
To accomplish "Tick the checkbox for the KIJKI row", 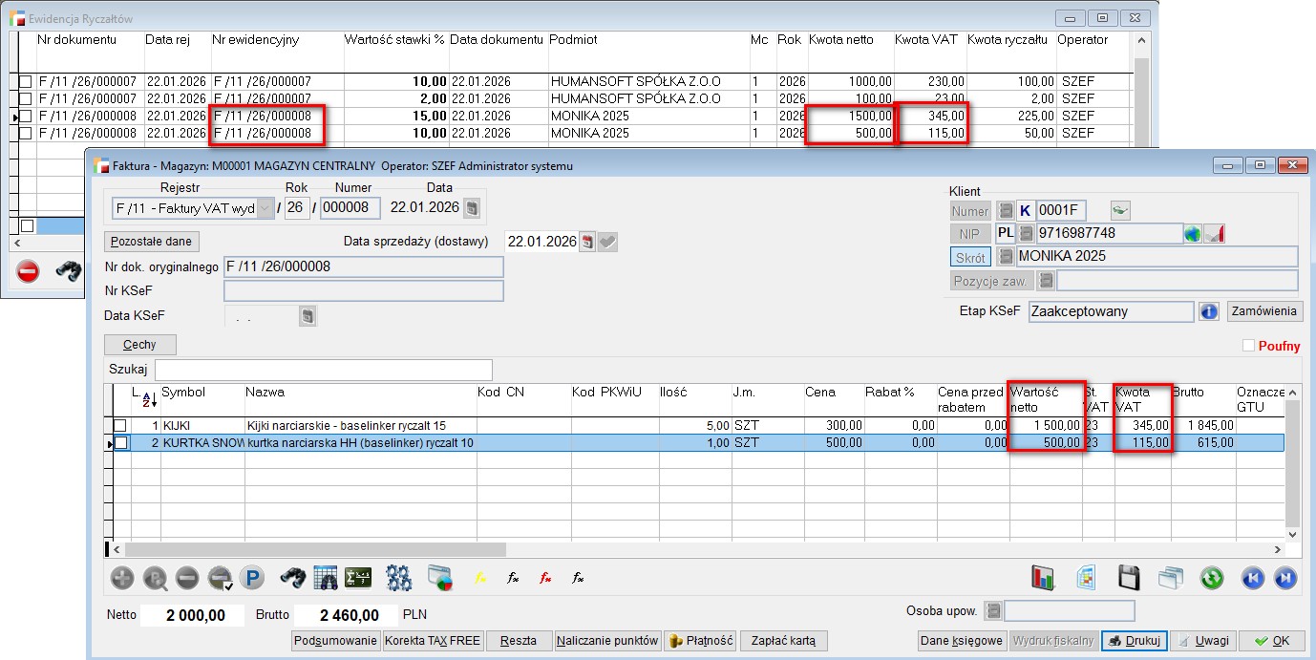I will point(119,425).
